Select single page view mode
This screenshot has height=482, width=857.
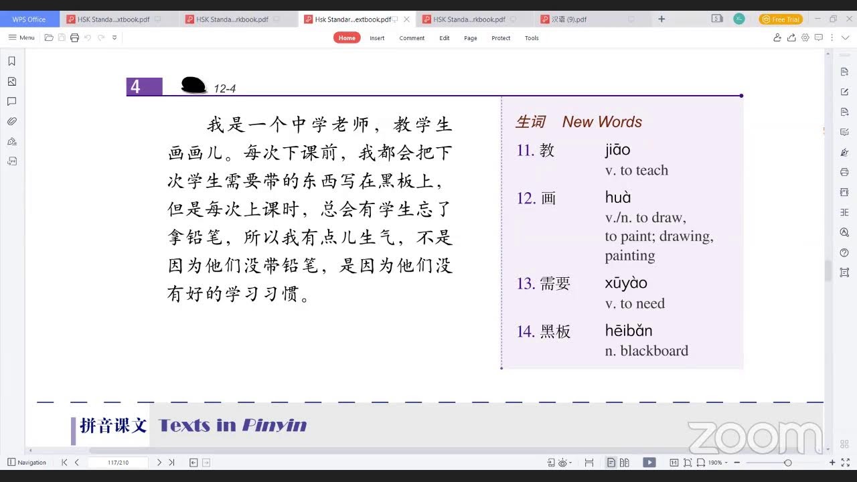611,463
